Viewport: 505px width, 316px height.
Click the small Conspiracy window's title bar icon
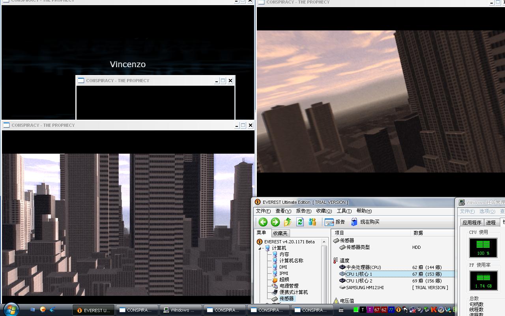point(81,81)
